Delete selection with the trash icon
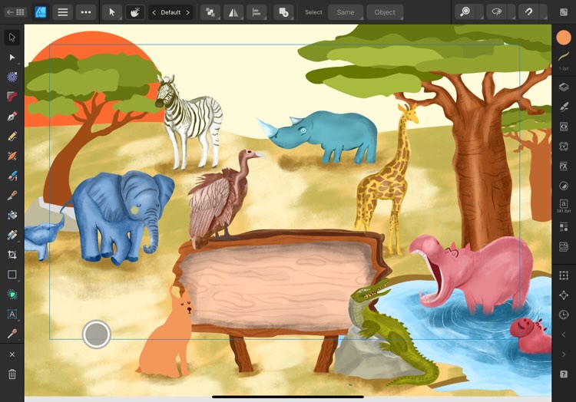 tap(12, 374)
